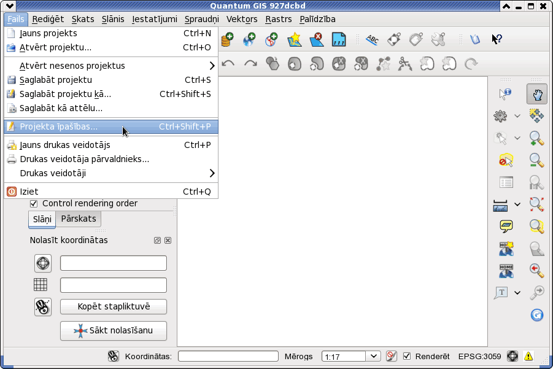Click the Undo arrow icon
The width and height of the screenshot is (553, 369).
click(228, 63)
